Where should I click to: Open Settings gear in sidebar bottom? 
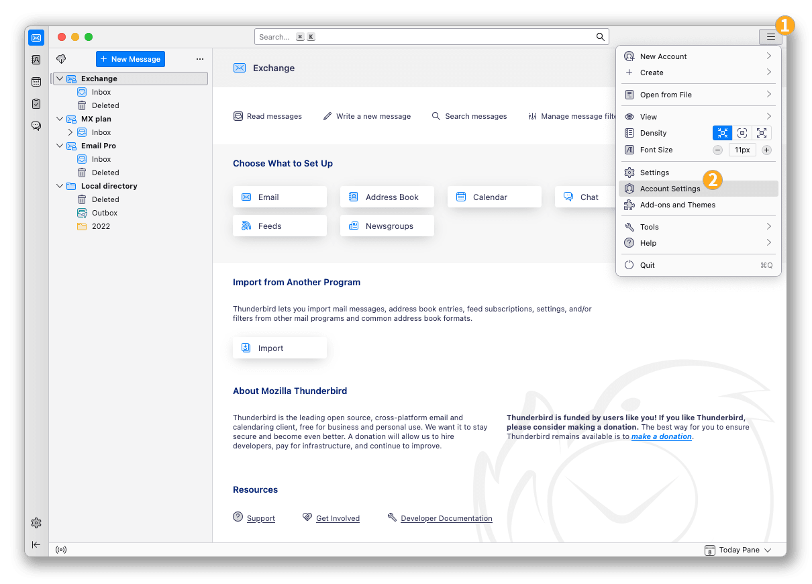[x=36, y=523]
